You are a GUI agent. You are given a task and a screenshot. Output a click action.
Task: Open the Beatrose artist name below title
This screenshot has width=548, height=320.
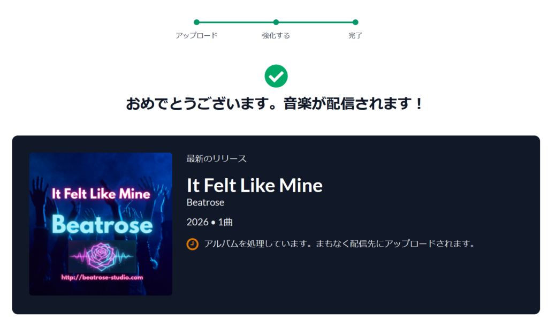(205, 202)
